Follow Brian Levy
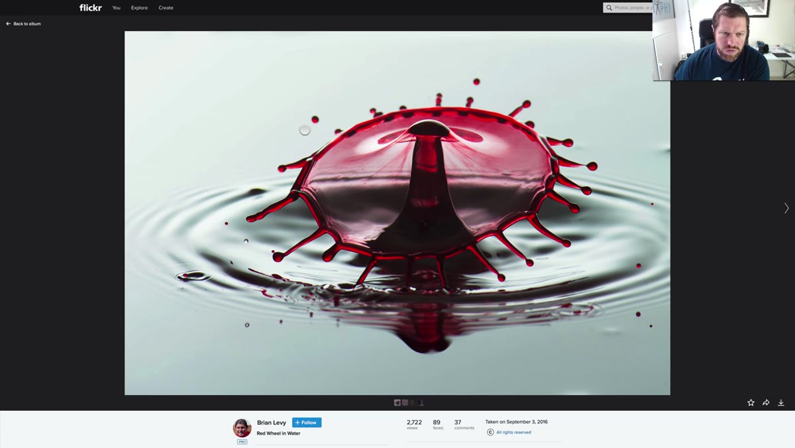 [307, 423]
